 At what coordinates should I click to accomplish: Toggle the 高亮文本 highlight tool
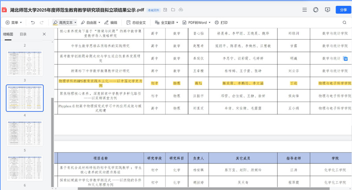point(63,22)
